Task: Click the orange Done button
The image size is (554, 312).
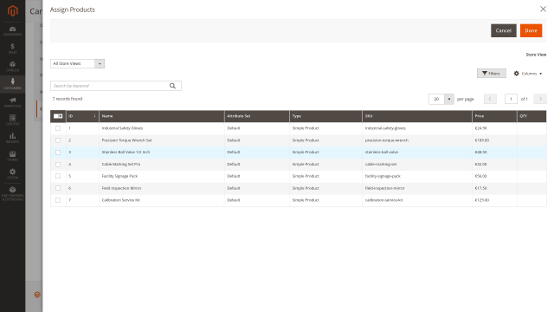Action: point(531,31)
